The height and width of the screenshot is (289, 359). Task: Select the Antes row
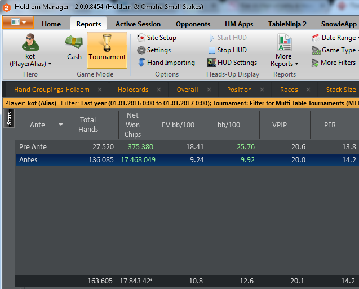[187, 160]
